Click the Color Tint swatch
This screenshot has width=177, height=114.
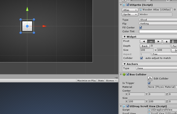click(x=158, y=31)
